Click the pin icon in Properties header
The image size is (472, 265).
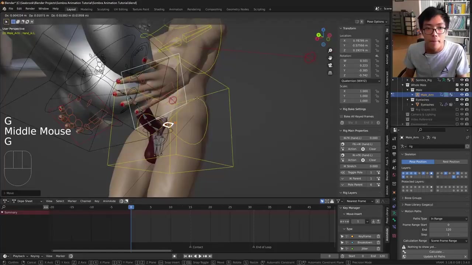(x=467, y=138)
